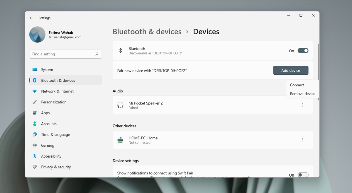Click the Audio section heading
This screenshot has height=193, width=352.
pyautogui.click(x=118, y=91)
